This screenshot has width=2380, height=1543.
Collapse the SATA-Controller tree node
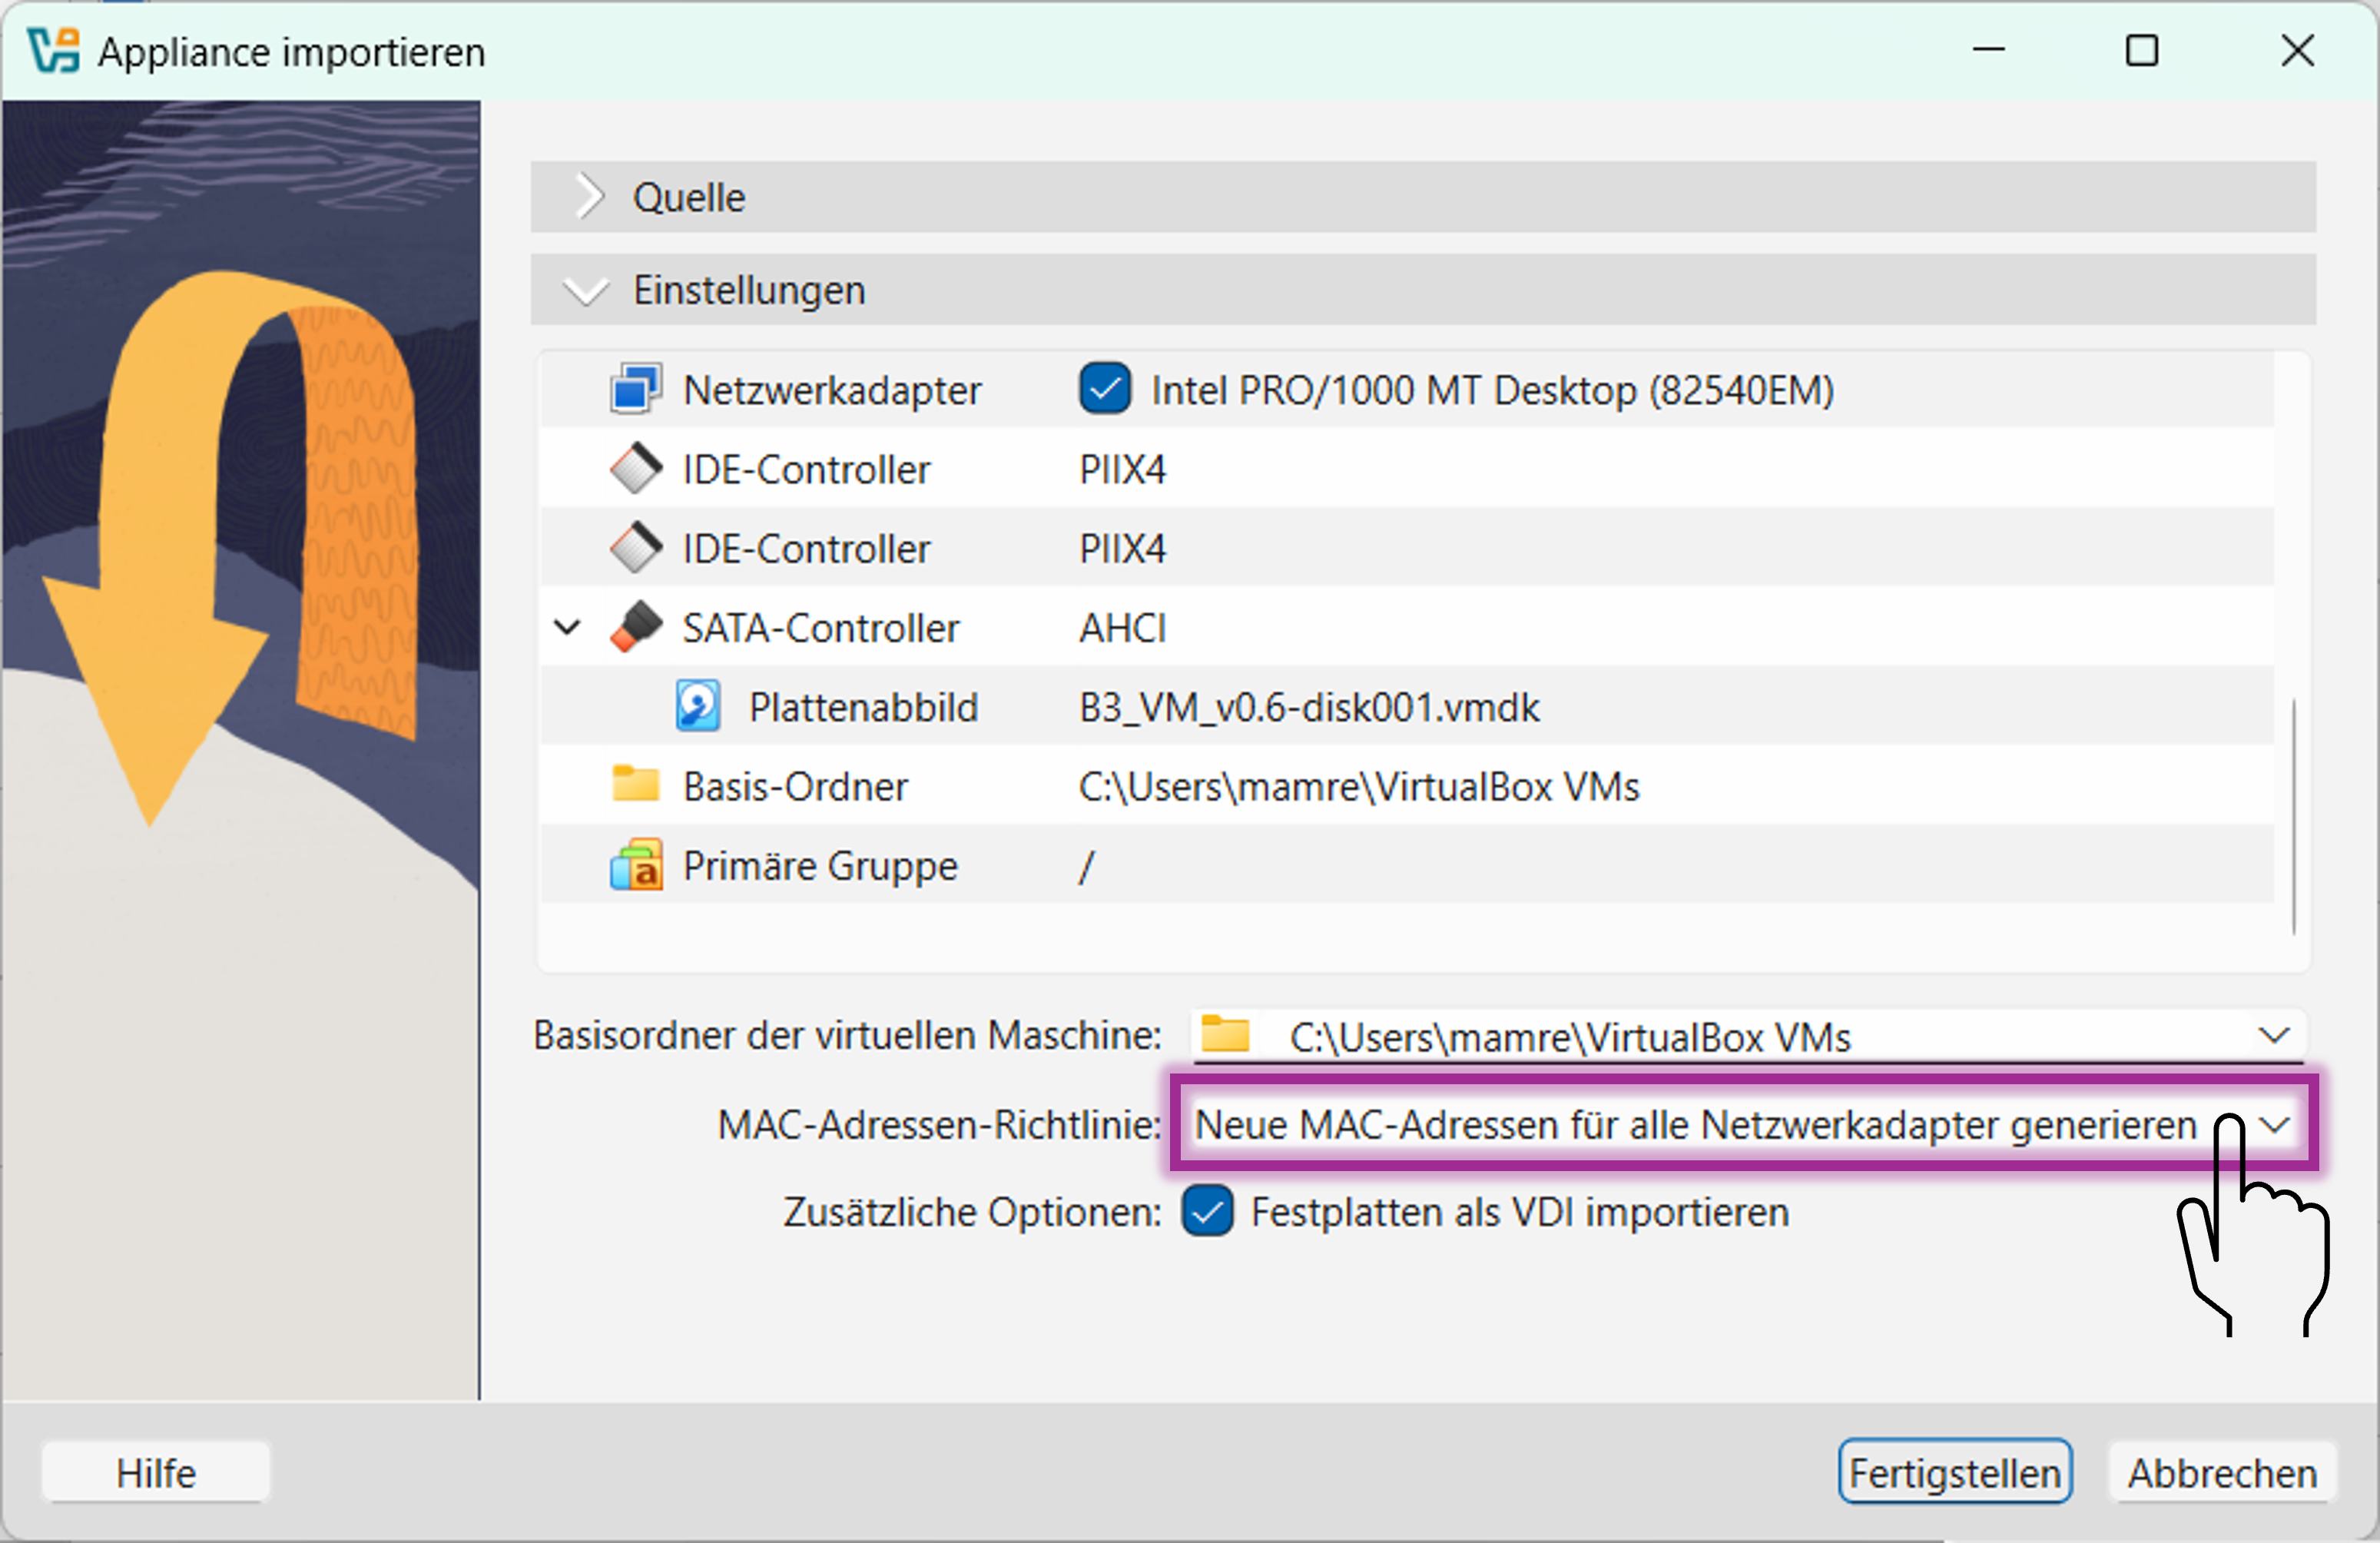(x=567, y=628)
